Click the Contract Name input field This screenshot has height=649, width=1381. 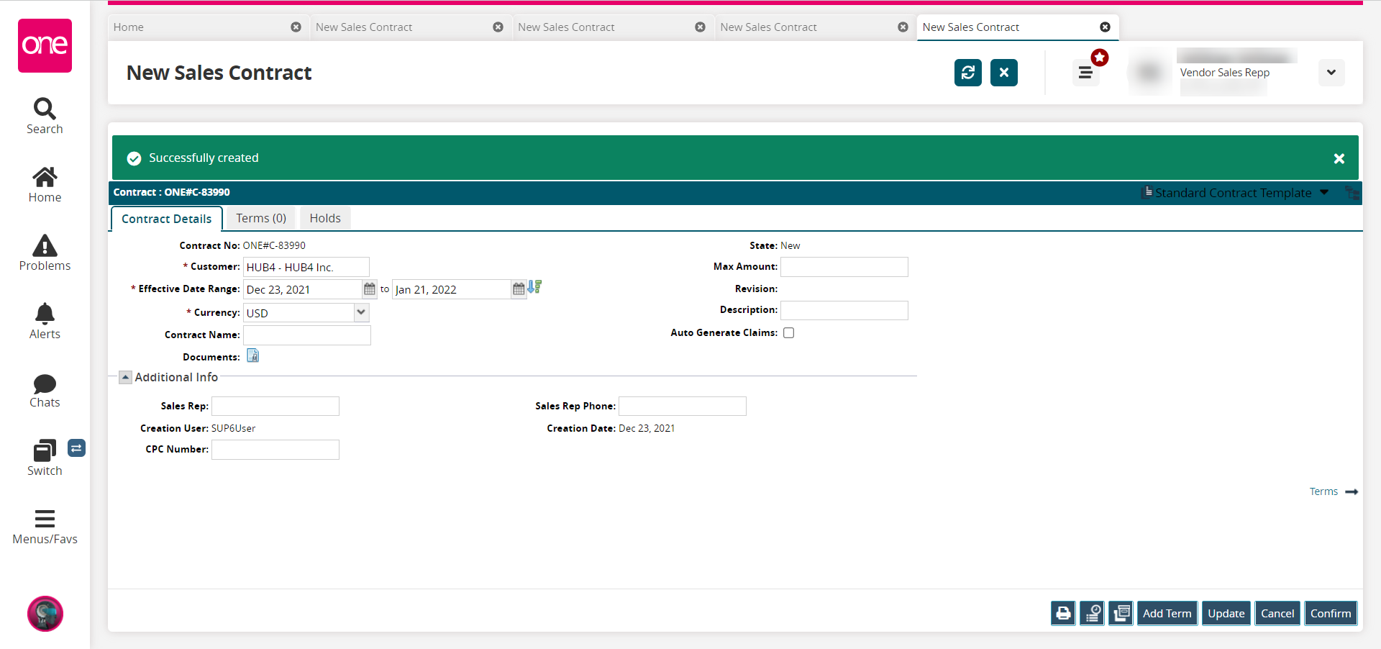coord(307,335)
